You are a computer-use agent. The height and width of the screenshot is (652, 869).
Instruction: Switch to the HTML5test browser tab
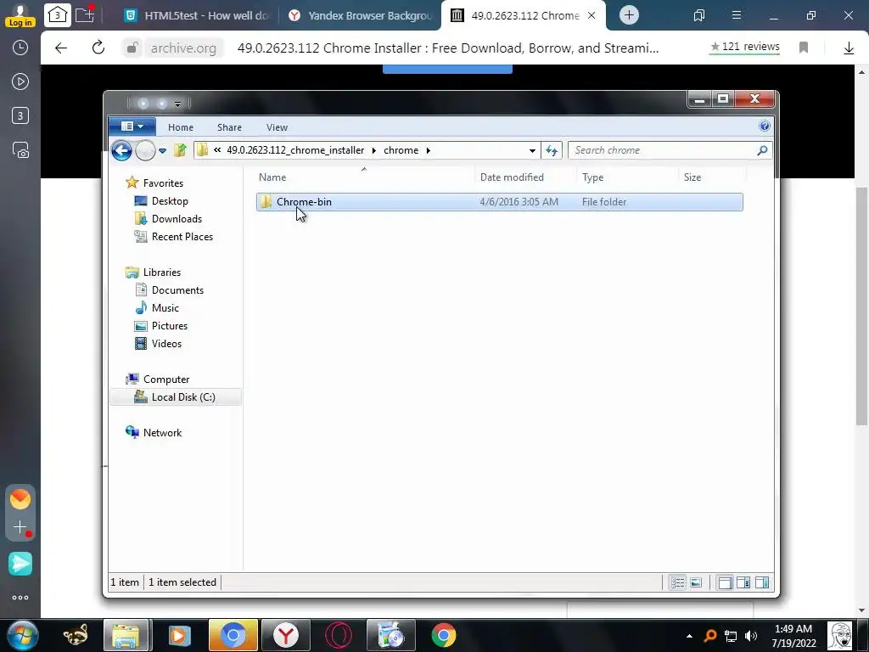pyautogui.click(x=197, y=15)
